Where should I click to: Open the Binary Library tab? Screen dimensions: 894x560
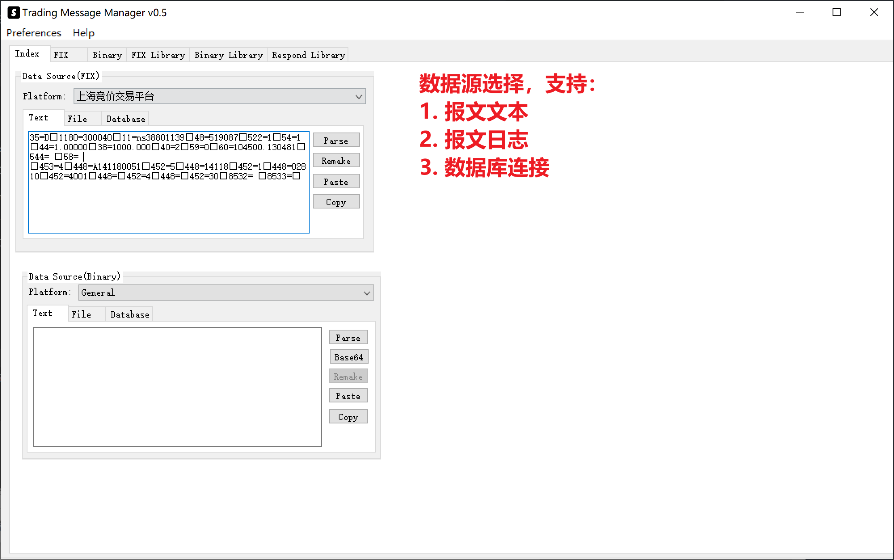(x=228, y=55)
